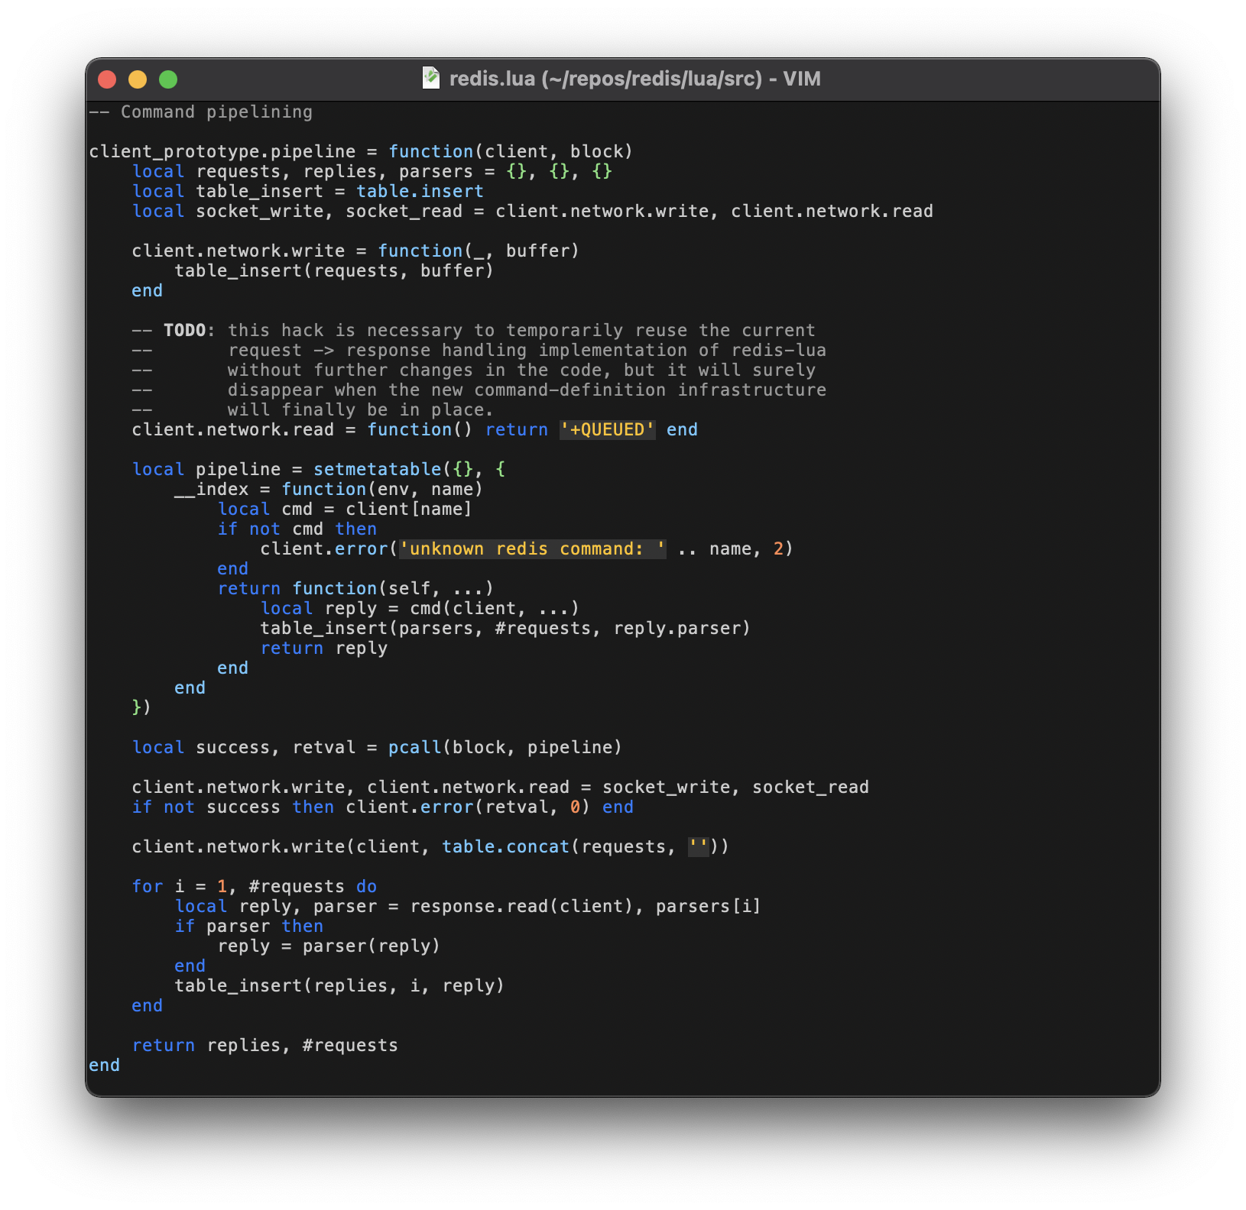Click '__index = function(env, name)' line
Viewport: 1246px width, 1210px height.
click(x=329, y=490)
